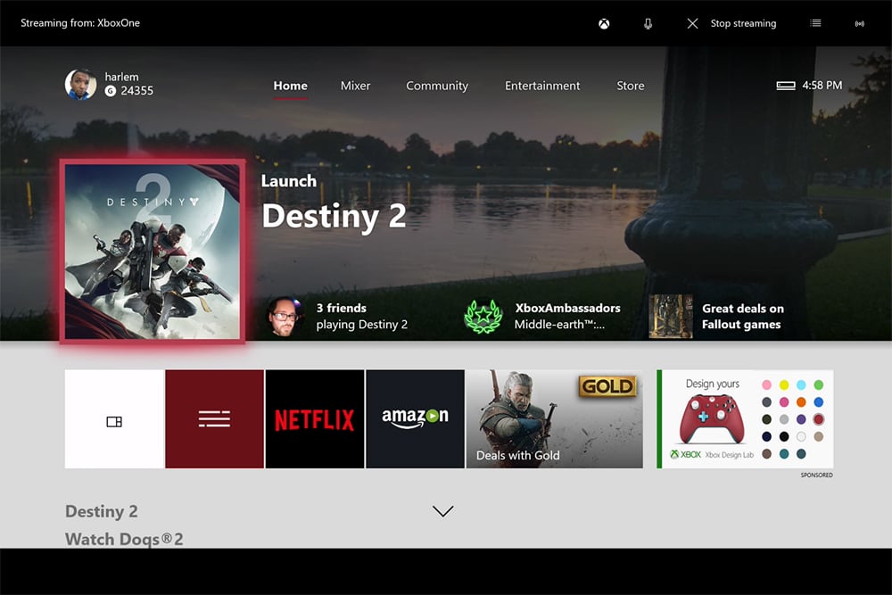This screenshot has height=595, width=892.
Task: Open the Store tab
Action: click(631, 86)
